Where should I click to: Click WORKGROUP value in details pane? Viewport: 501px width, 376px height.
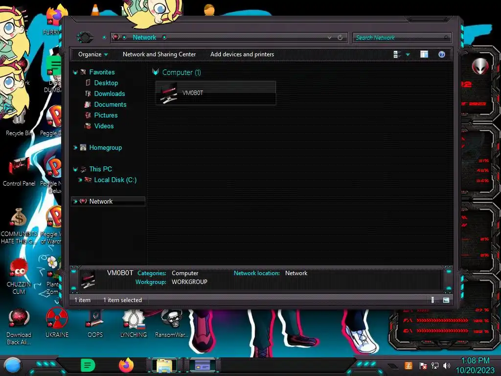tap(189, 282)
